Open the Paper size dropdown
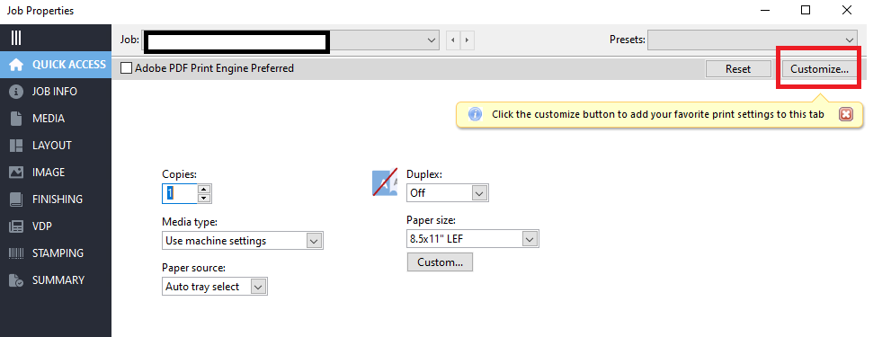Image resolution: width=891 pixels, height=337 pixels. 473,239
